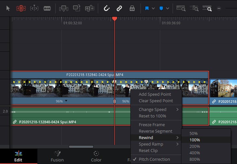The image size is (237, 164).
Task: Choose Freeze Frame from context menu
Action: coord(151,125)
